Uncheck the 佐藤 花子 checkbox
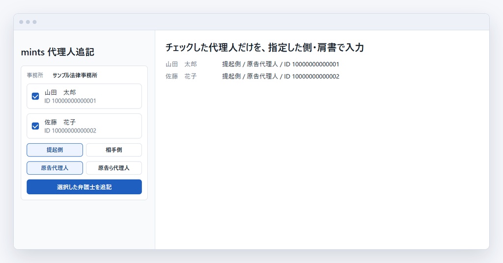Screen dimensions: 503x263 tap(35, 126)
